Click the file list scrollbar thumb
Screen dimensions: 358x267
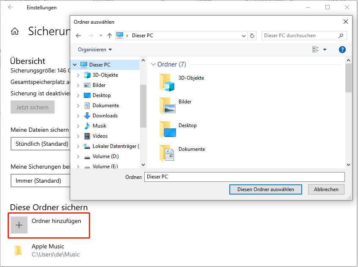348,78
